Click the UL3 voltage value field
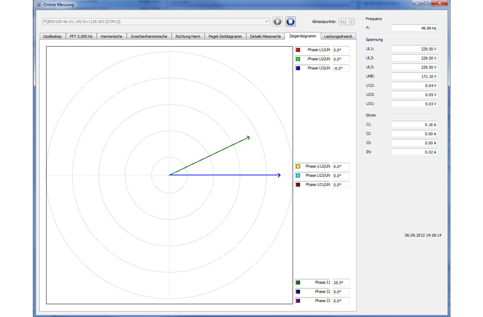 (414, 67)
